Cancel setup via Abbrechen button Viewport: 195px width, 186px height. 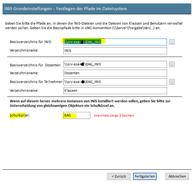(x=177, y=176)
